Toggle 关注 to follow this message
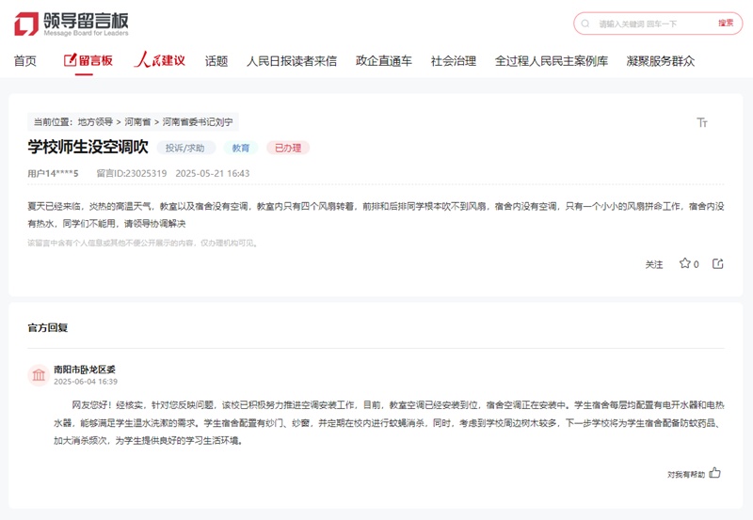This screenshot has width=753, height=520. click(x=654, y=265)
